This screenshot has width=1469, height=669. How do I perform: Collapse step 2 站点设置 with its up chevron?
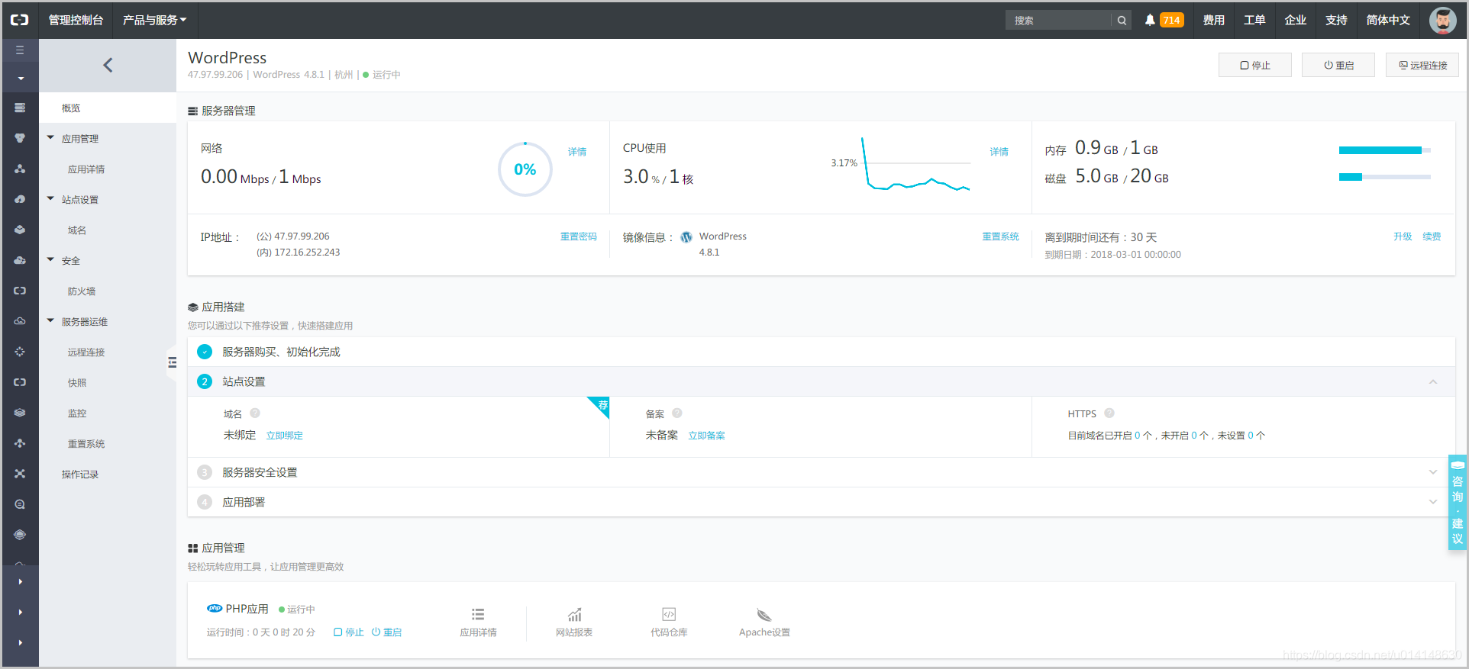(x=1433, y=381)
